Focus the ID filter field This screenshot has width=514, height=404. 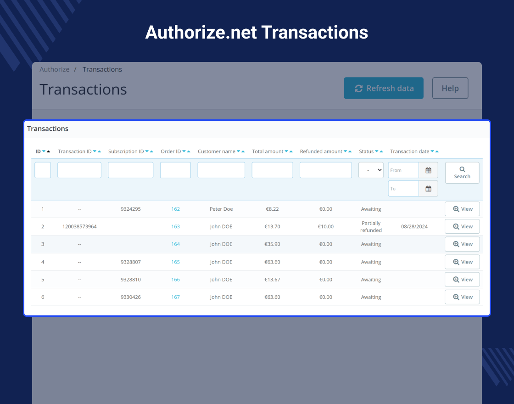tap(43, 170)
